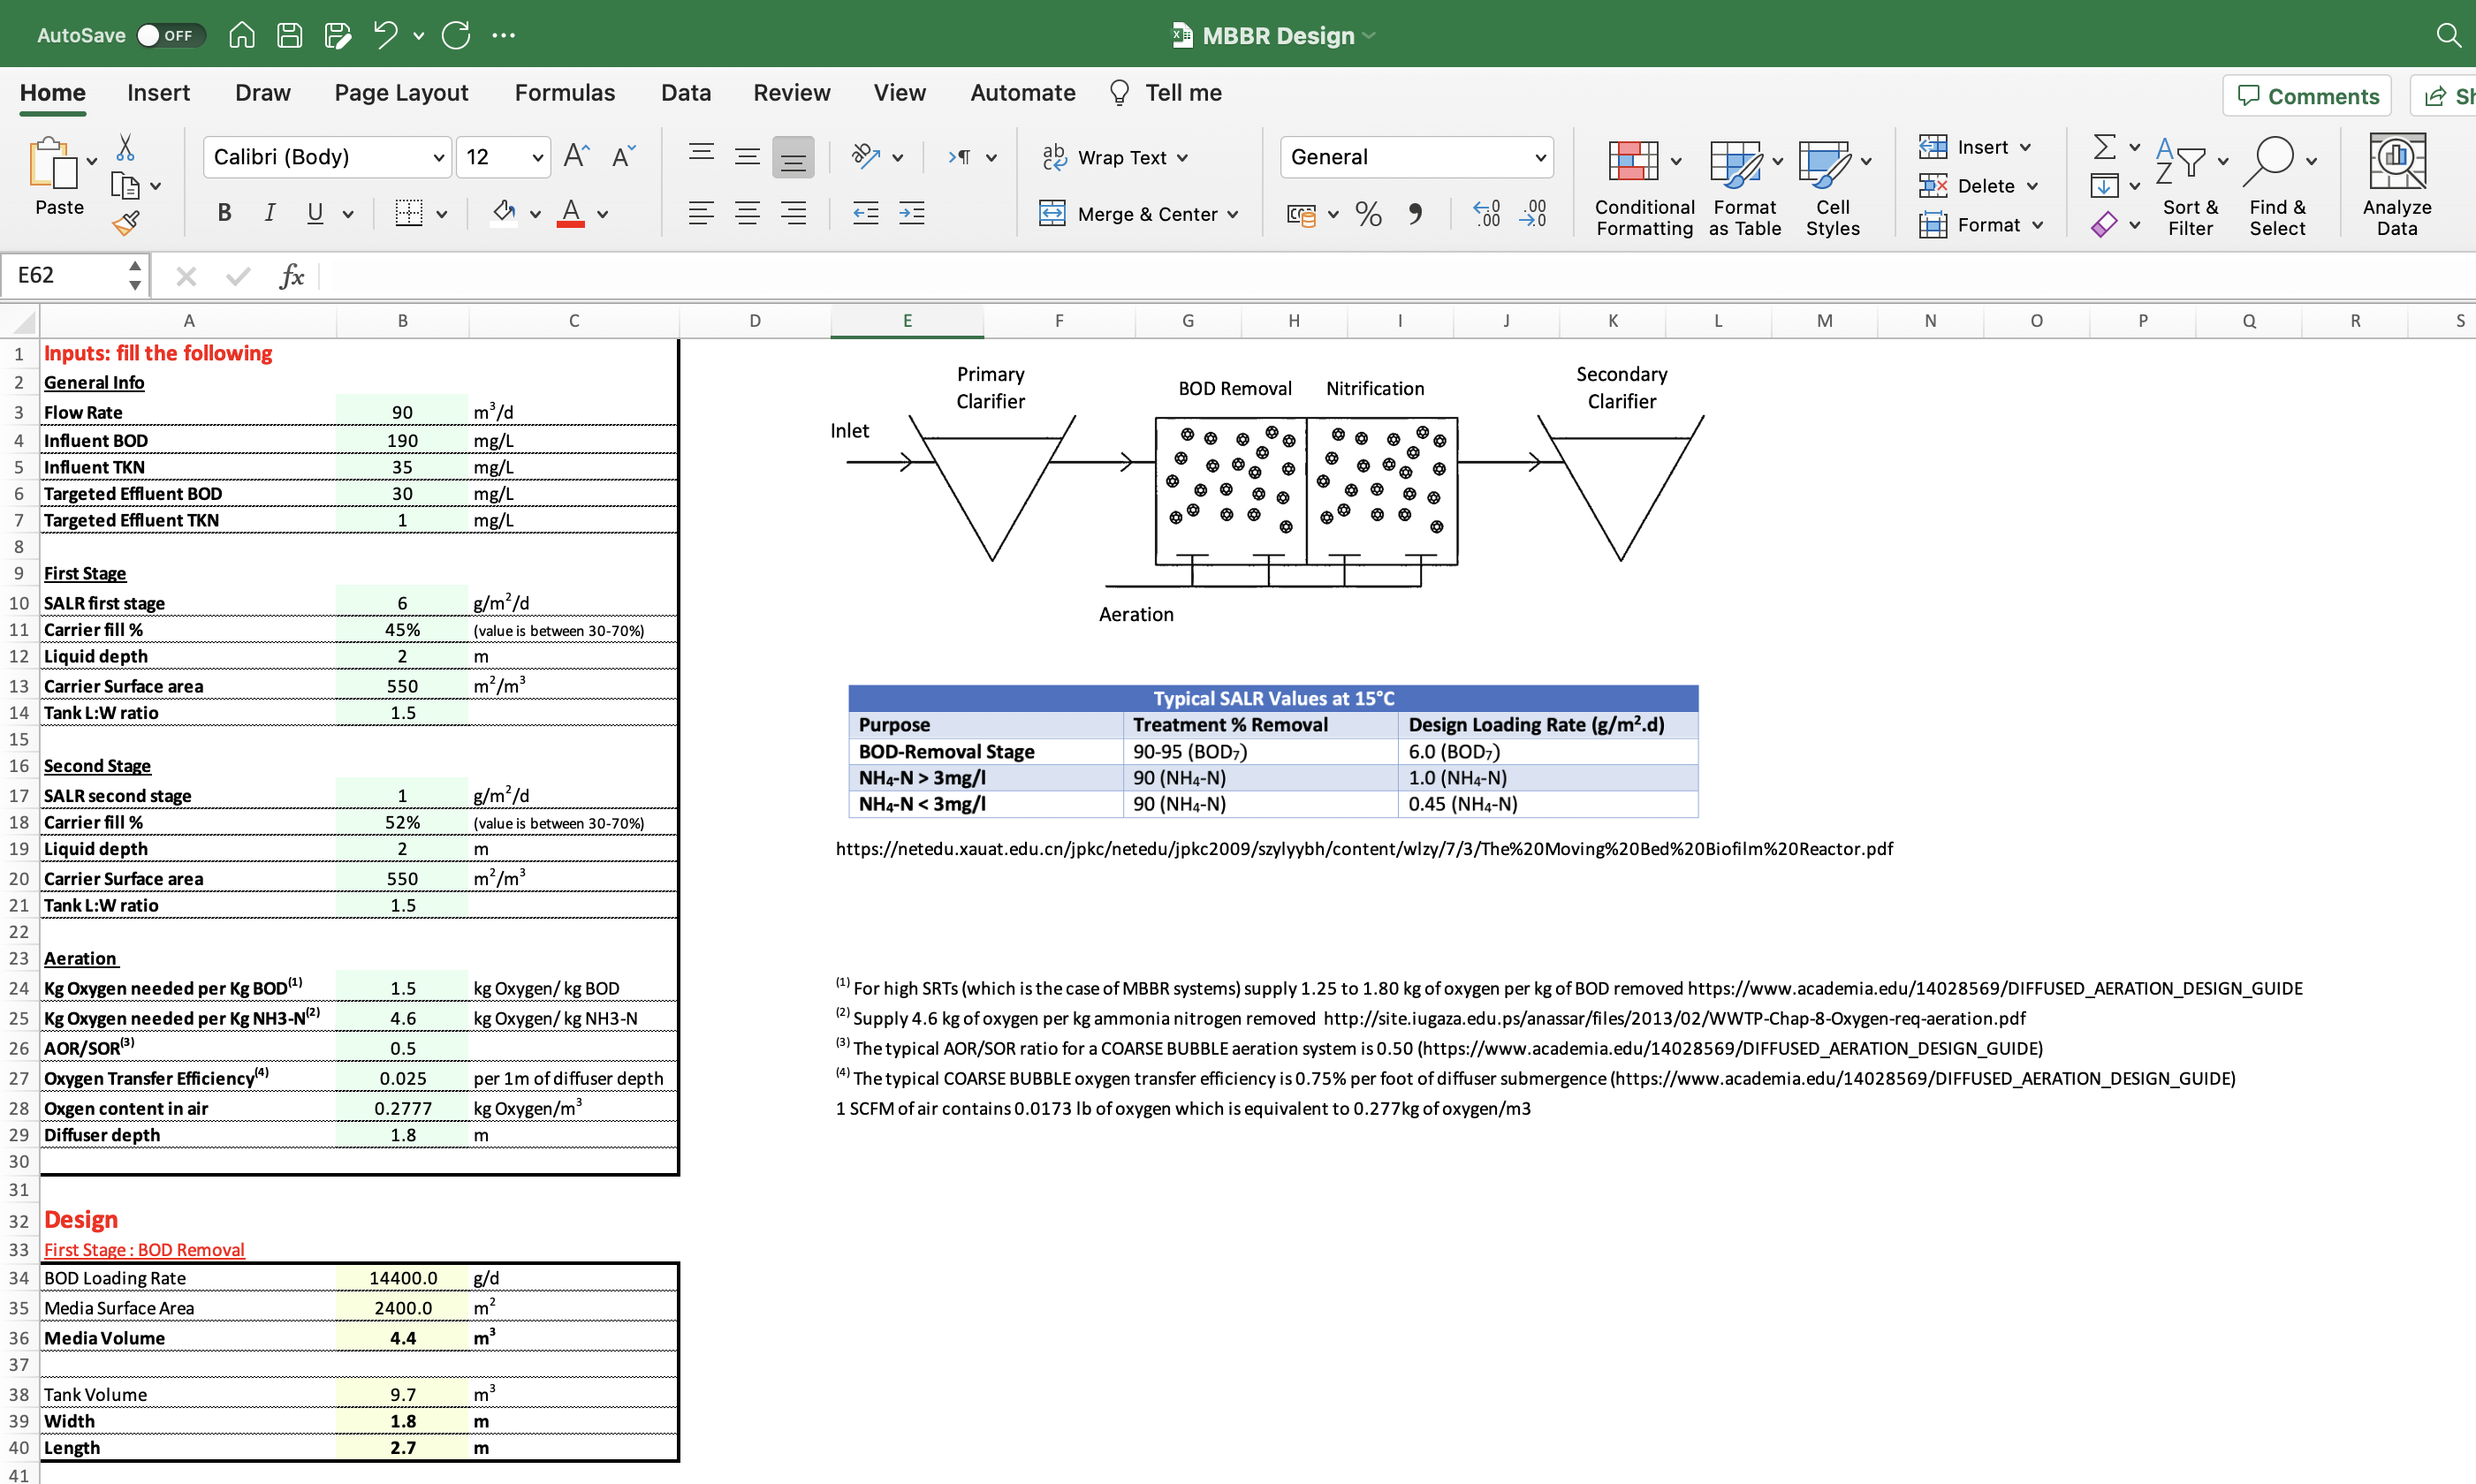2476x1484 pixels.
Task: Align text left
Action: 702,213
